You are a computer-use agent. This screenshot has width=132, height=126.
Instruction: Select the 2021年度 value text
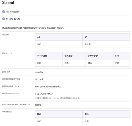pos(39,80)
